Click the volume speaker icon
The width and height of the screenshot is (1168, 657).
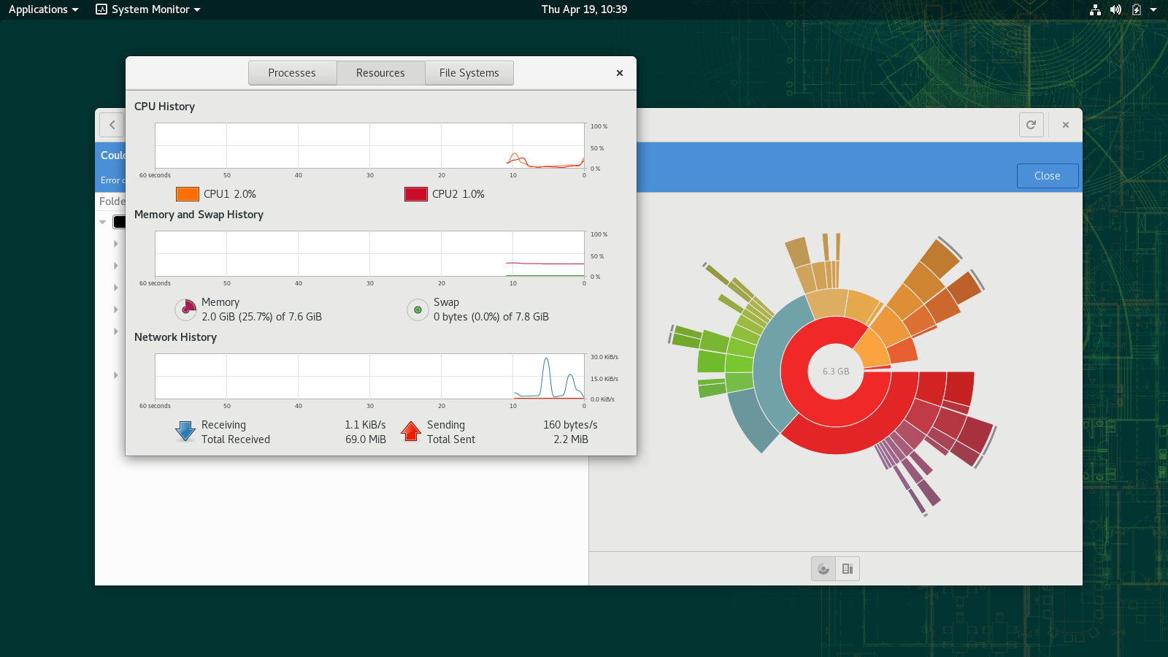point(1115,9)
